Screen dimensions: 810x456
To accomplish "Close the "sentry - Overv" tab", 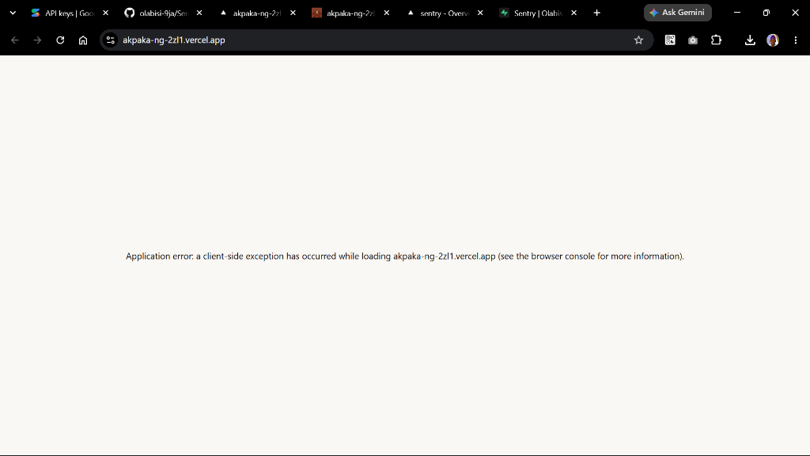I will 480,13.
